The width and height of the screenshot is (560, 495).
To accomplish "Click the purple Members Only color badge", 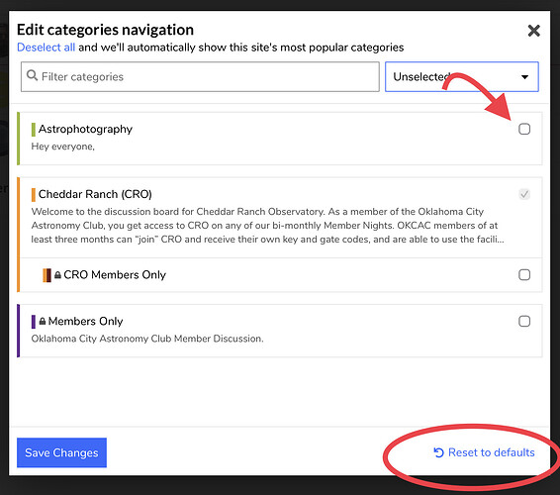I will pos(34,322).
